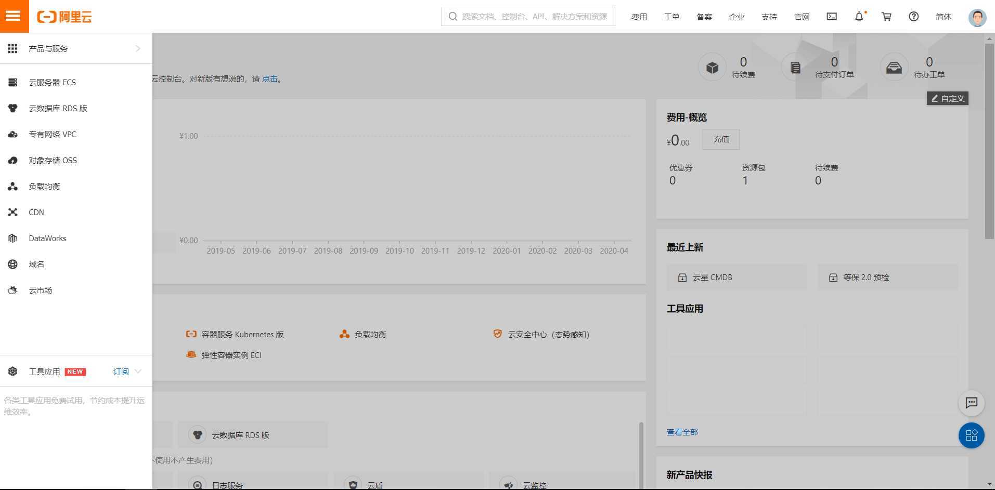Collapse the 工具应用 section chevron
The height and width of the screenshot is (490, 995).
[x=138, y=372]
